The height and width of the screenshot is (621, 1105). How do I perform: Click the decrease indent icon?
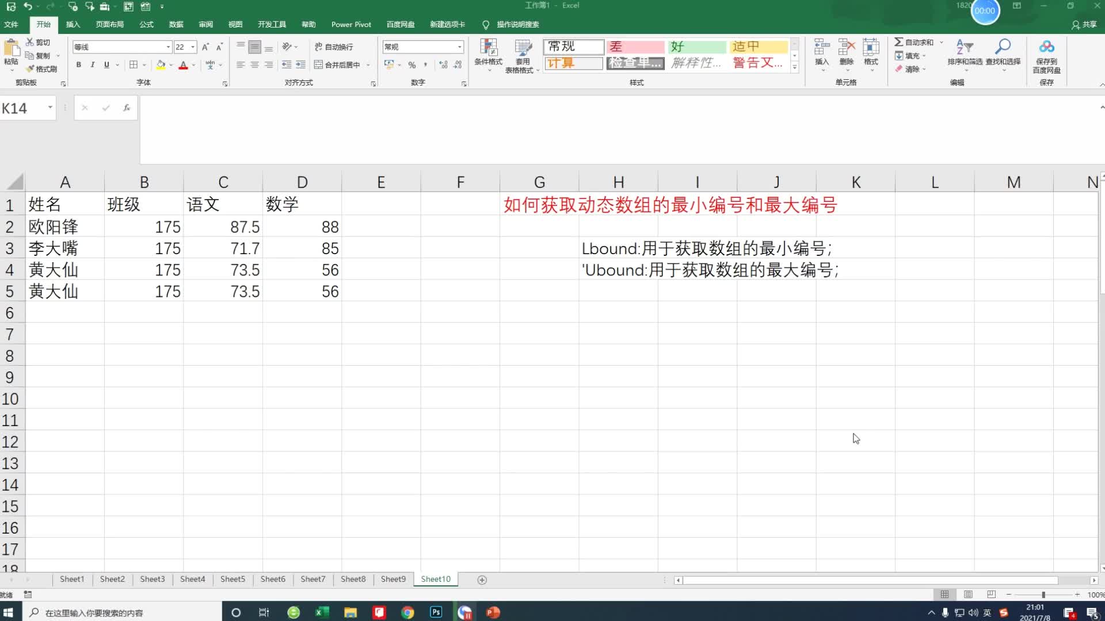287,65
